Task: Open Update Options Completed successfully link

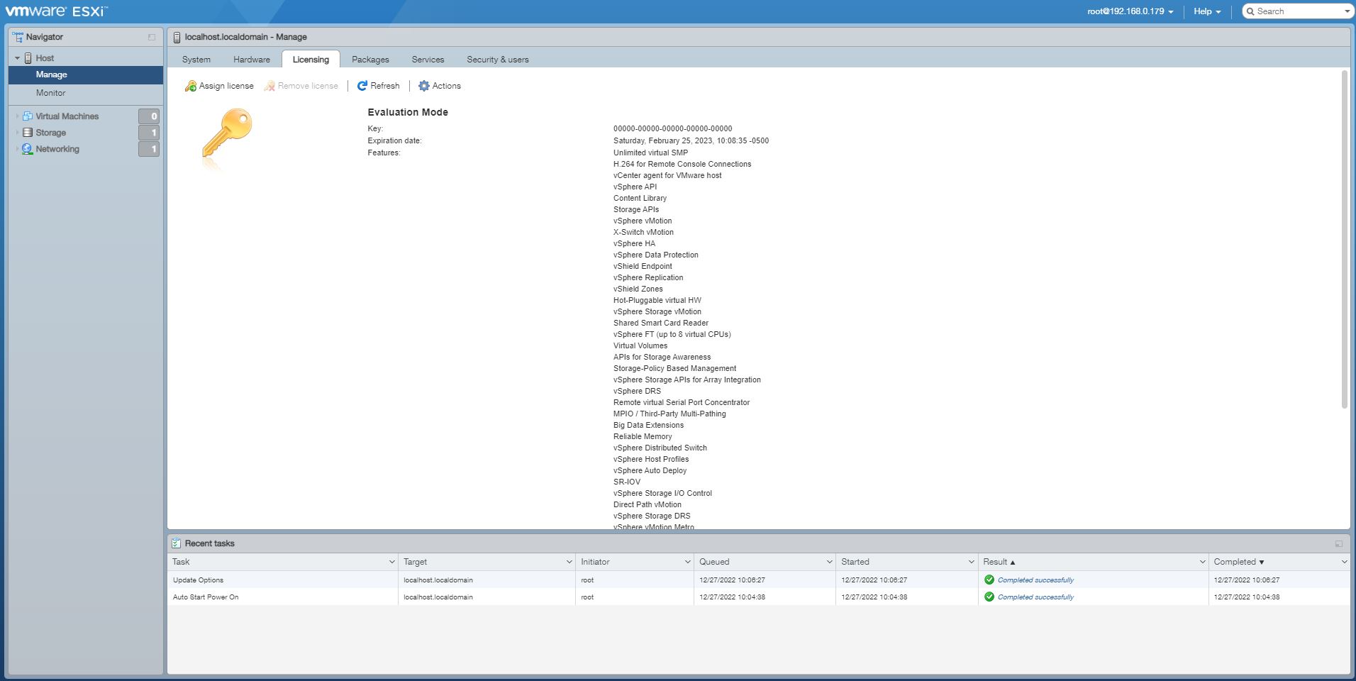Action: (1035, 580)
